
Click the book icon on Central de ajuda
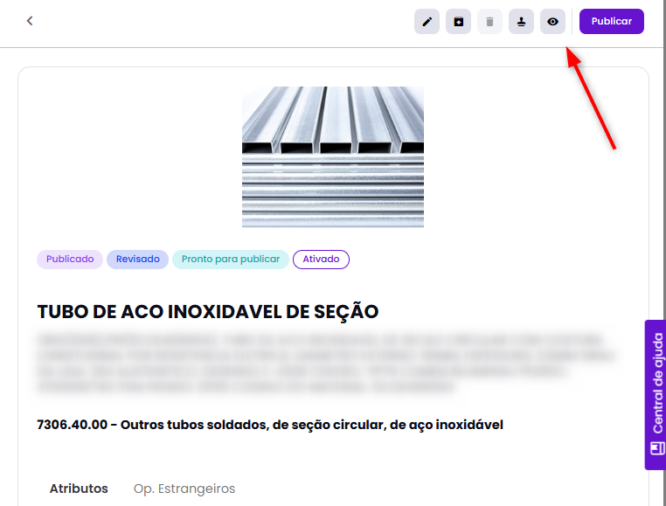(656, 449)
